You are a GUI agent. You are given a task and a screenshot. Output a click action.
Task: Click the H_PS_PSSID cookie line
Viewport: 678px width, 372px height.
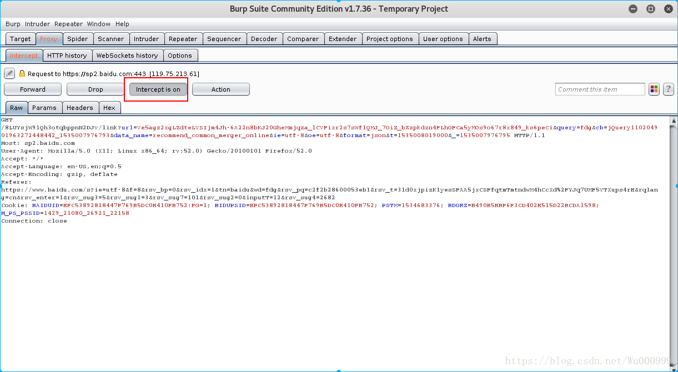65,213
